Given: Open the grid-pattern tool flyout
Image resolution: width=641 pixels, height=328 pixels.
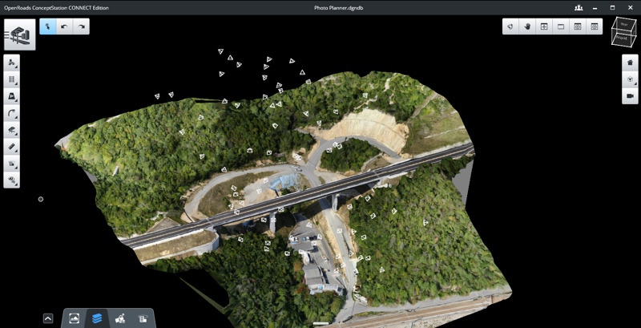Looking at the screenshot, I should coord(11,79).
